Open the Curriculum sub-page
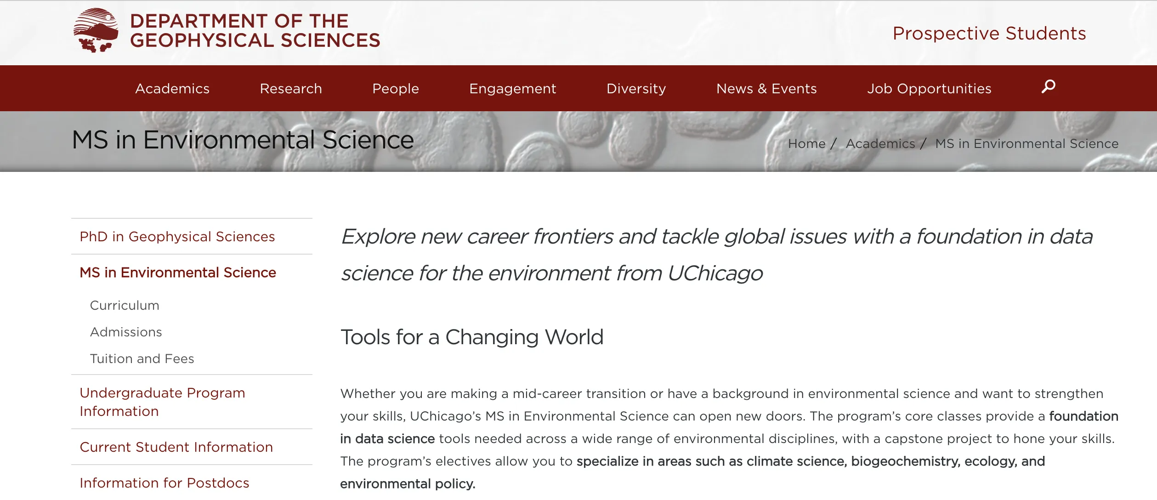Image resolution: width=1157 pixels, height=500 pixels. pos(125,305)
